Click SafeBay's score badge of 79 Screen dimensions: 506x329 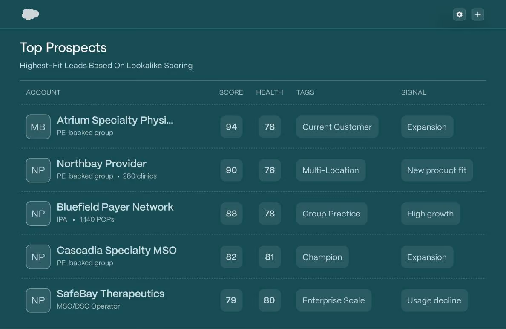pos(231,300)
